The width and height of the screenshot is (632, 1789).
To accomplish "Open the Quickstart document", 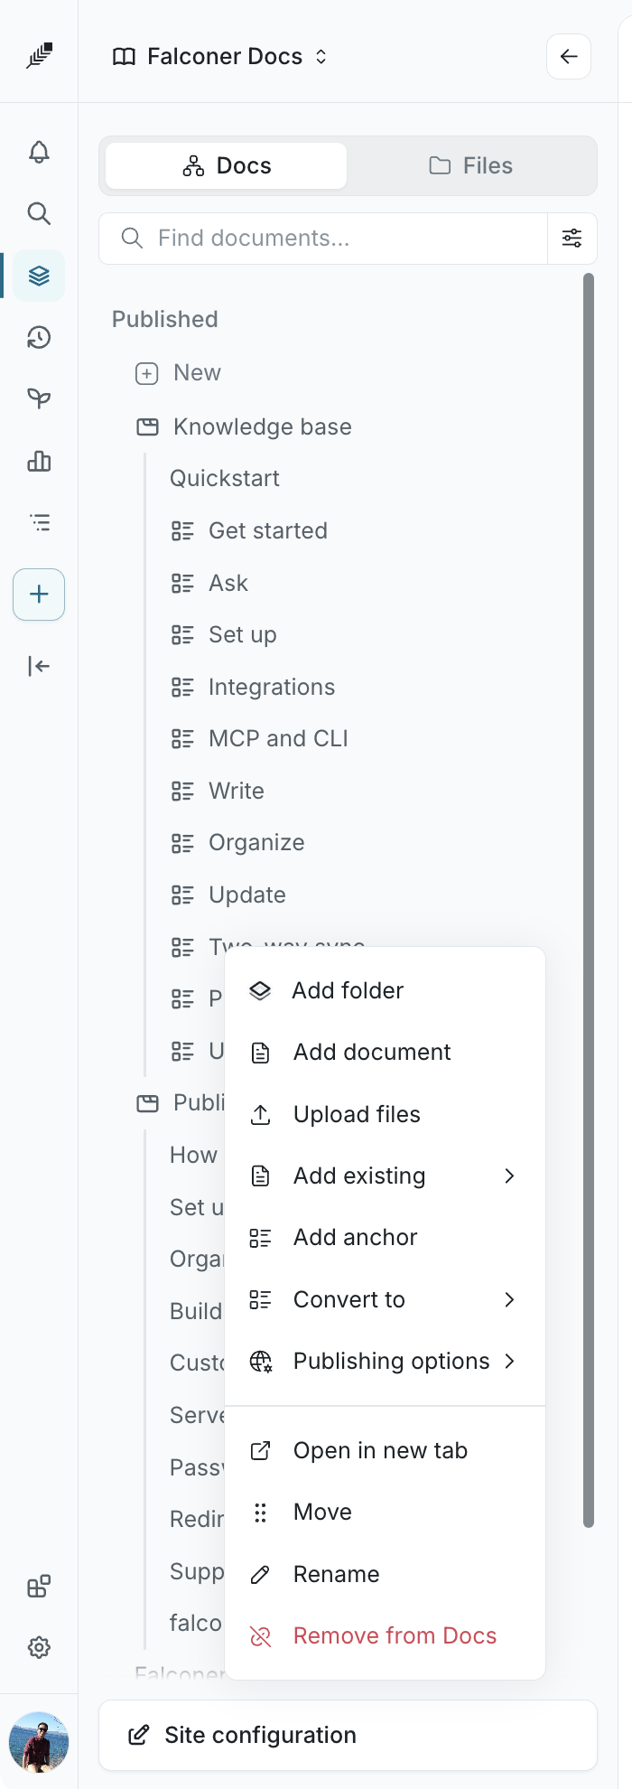I will pyautogui.click(x=225, y=478).
